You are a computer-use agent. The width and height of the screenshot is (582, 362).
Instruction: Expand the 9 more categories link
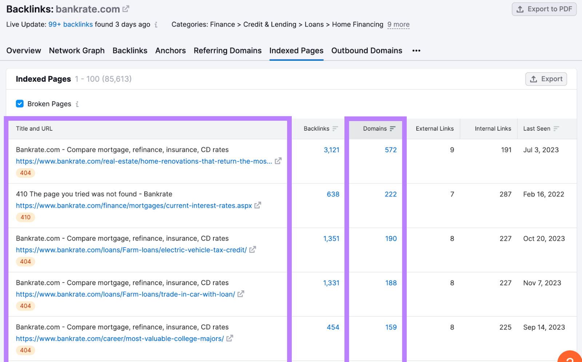(x=398, y=24)
